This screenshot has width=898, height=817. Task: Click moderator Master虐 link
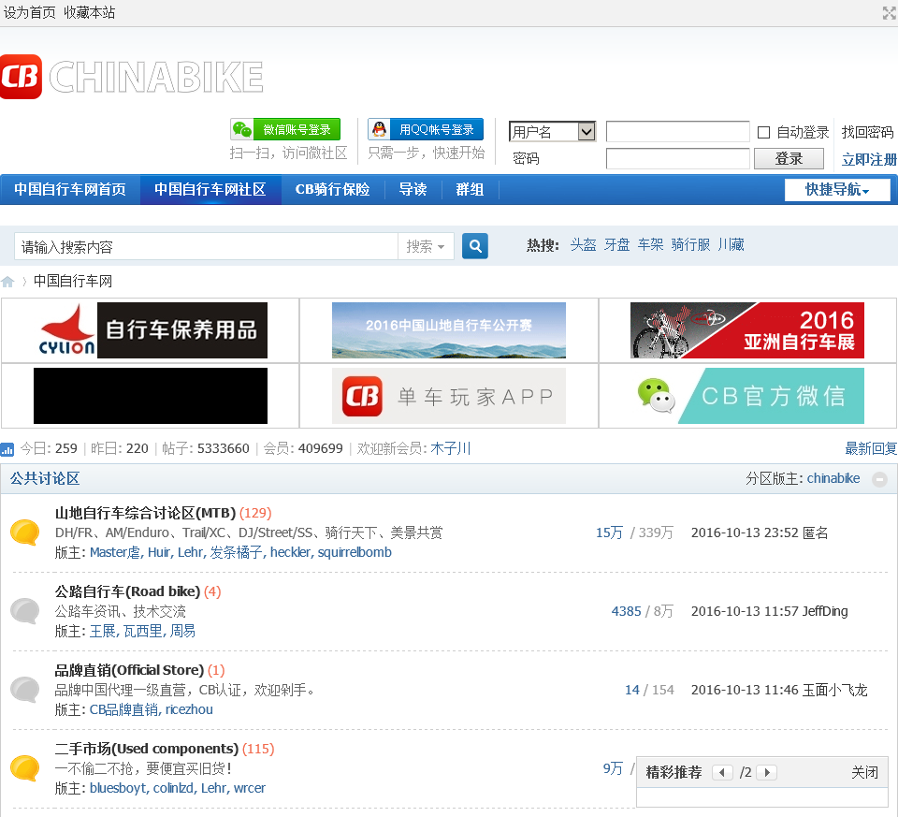click(114, 552)
